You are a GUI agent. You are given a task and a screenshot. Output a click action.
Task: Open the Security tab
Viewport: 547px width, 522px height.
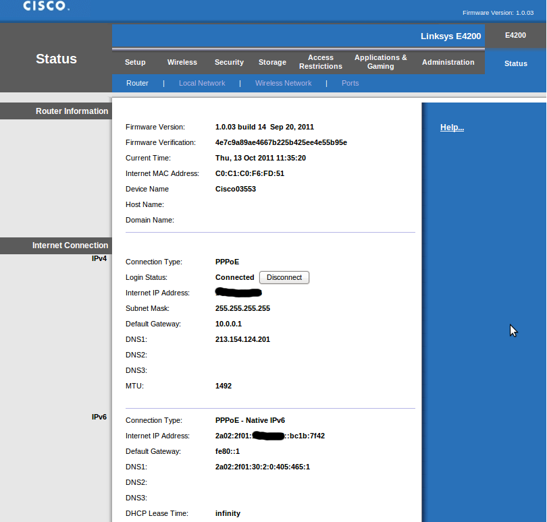pyautogui.click(x=229, y=62)
